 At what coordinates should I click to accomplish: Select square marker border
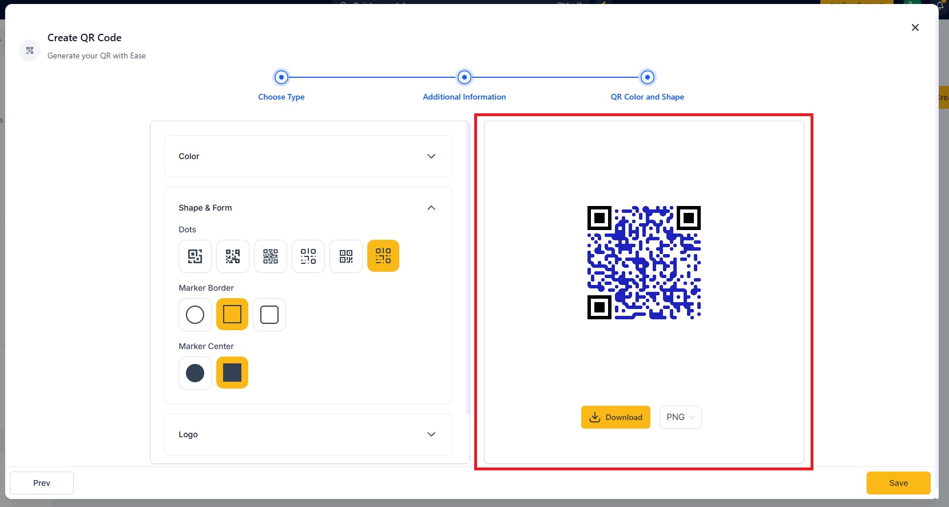click(232, 314)
